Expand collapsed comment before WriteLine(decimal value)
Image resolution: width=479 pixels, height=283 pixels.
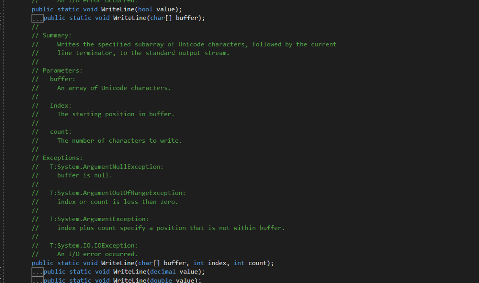pyautogui.click(x=37, y=272)
